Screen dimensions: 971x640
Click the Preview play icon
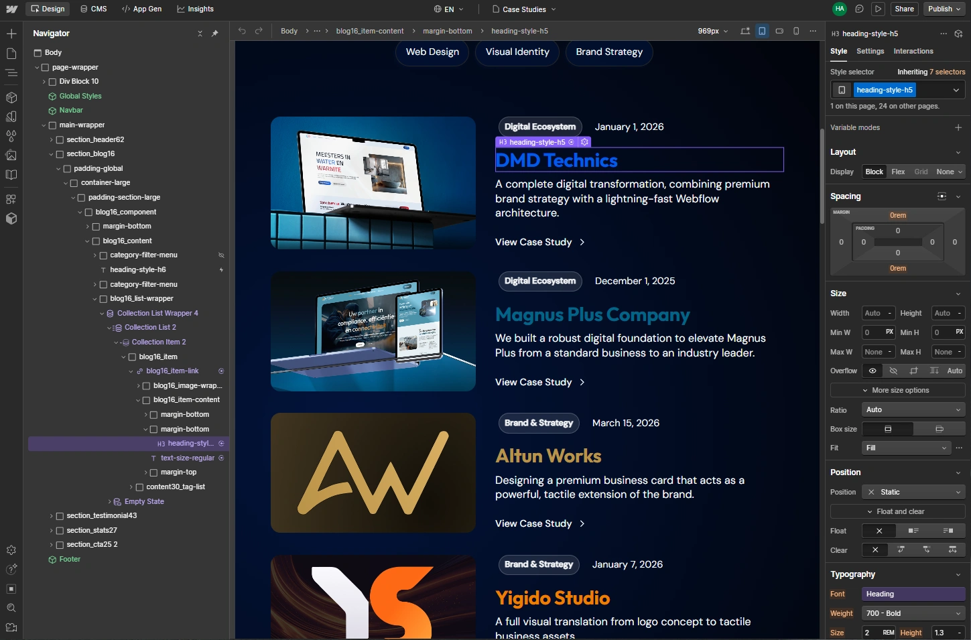click(x=878, y=9)
